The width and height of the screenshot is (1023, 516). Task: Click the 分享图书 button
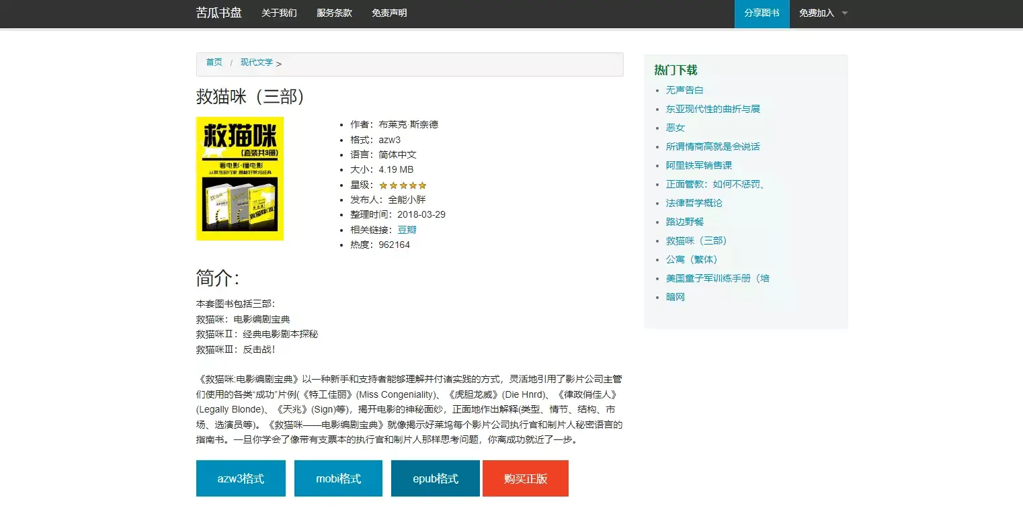762,13
